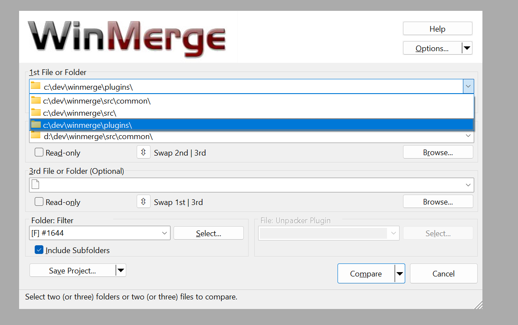Collapse the 1st File or Folder dropdown

coord(468,86)
